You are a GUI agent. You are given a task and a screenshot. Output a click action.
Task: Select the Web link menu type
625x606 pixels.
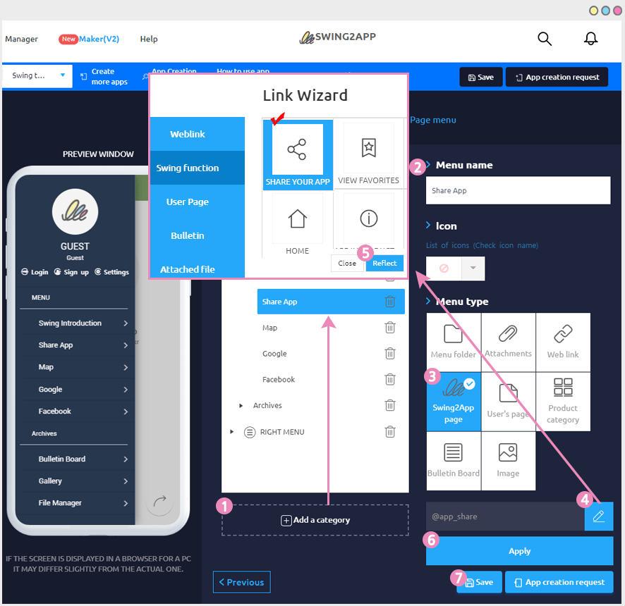coord(563,340)
